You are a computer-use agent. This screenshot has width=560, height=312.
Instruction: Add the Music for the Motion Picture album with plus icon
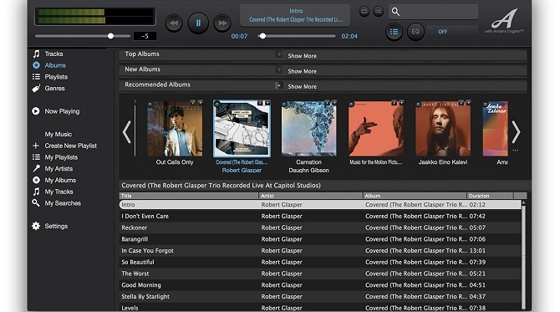401,103
